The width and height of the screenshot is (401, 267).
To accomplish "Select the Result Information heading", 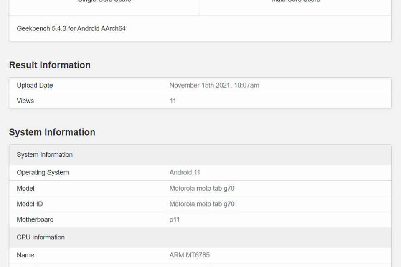I will click(x=50, y=65).
